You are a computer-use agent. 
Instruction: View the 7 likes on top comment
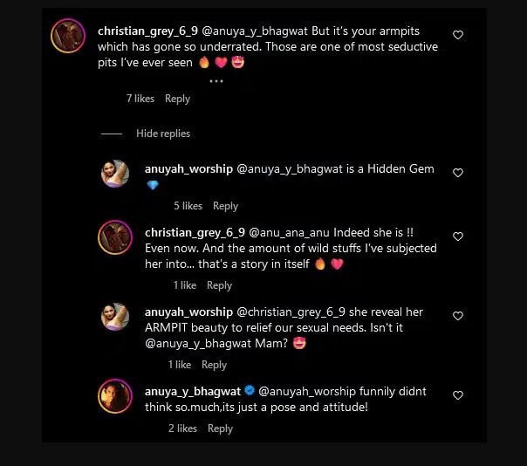[140, 99]
